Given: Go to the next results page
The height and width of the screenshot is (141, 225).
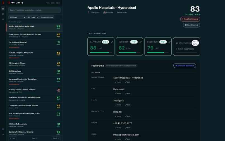Looking at the screenshot, I should point(56,138).
